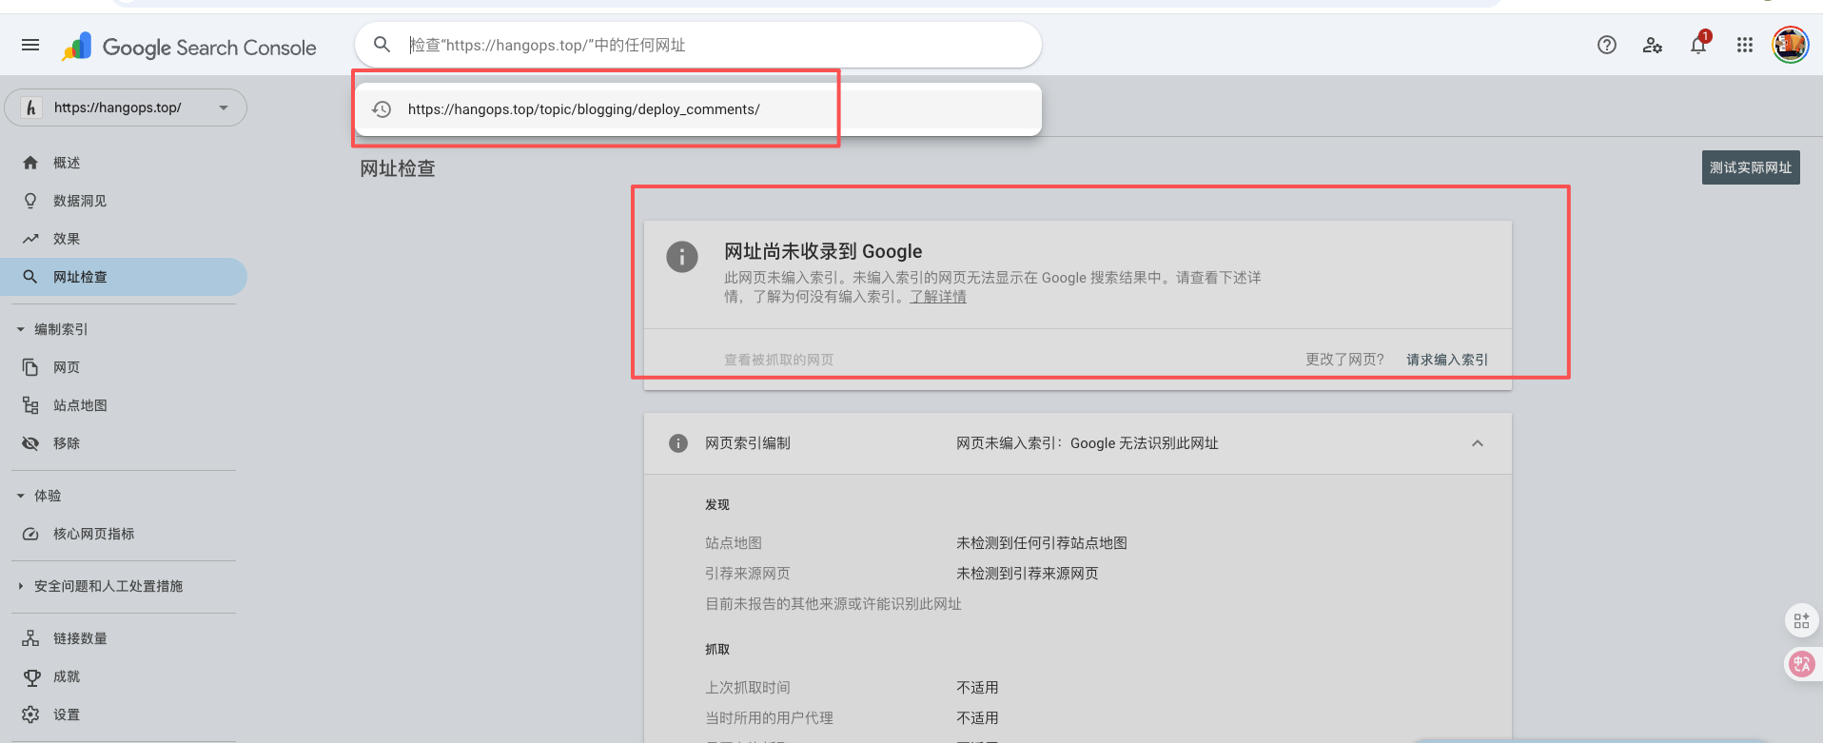Click the home icon beside 概述
1823x743 pixels.
30,163
